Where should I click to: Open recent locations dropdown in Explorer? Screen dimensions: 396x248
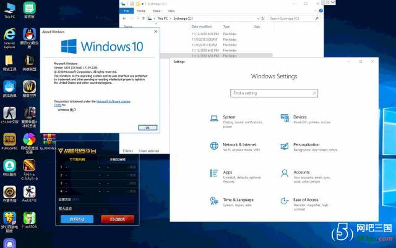138,19
